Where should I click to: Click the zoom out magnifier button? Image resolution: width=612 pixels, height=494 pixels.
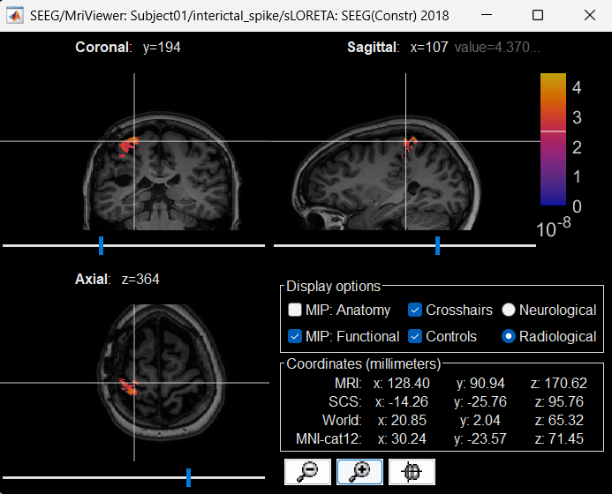[307, 472]
